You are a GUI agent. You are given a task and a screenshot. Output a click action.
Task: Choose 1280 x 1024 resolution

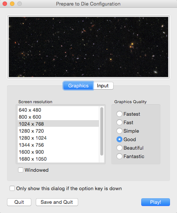58,138
